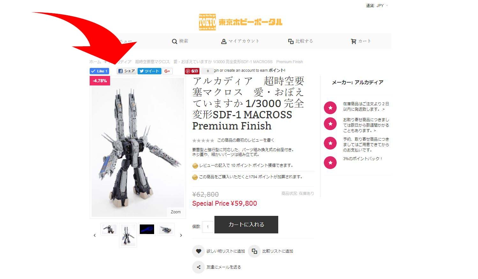The height and width of the screenshot is (279, 478).
Task: Click Zoom on the product image
Action: pos(176,212)
